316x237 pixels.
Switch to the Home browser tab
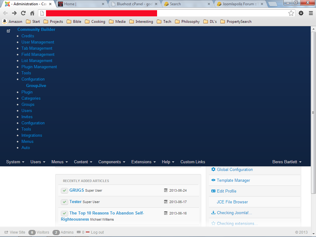pos(81,4)
